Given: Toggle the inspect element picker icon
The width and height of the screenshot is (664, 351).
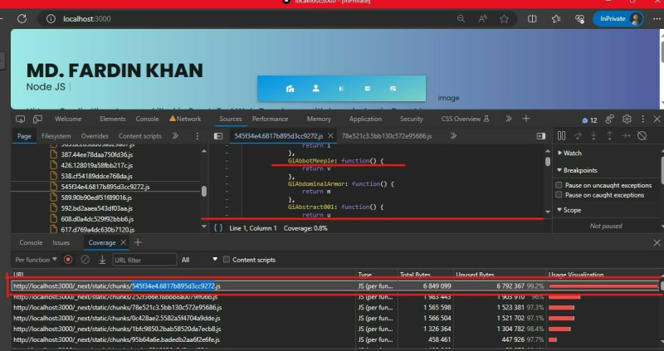Looking at the screenshot, I should coord(20,119).
